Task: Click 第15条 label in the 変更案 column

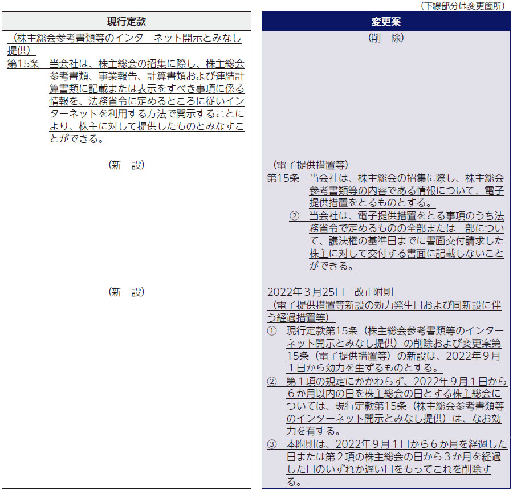Action: click(x=283, y=178)
